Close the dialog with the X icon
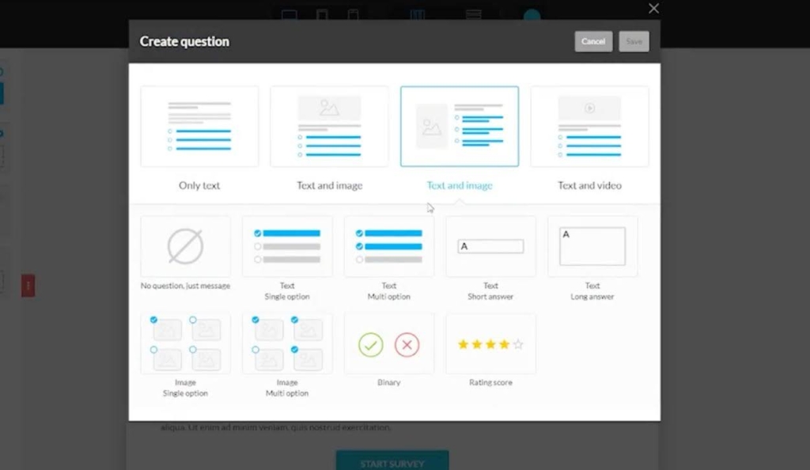This screenshot has height=470, width=810. point(653,9)
